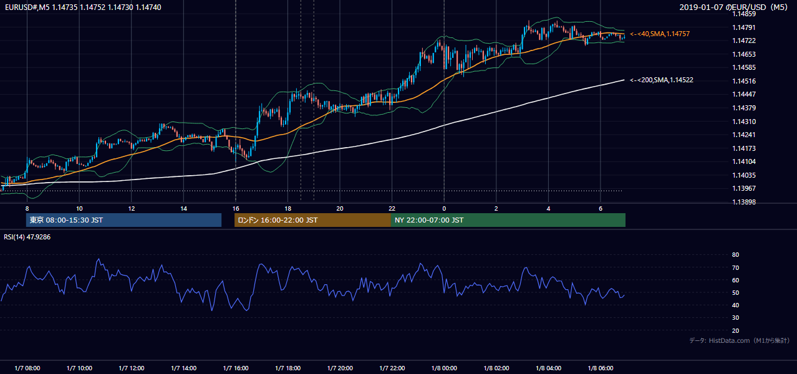Click hour label 8 under price chart
The width and height of the screenshot is (797, 374).
(x=27, y=208)
